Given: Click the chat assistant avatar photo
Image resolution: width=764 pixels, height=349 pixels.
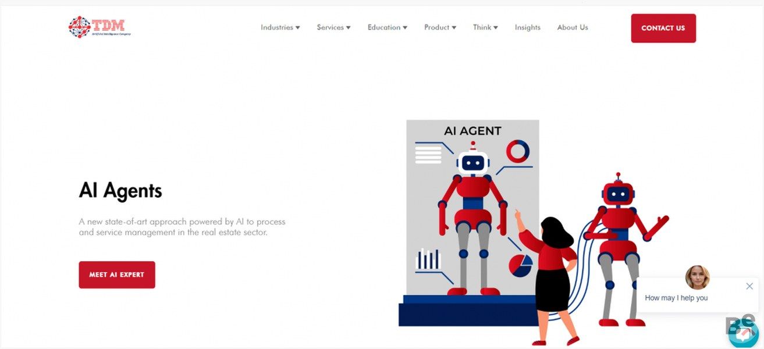Looking at the screenshot, I should coord(697,277).
